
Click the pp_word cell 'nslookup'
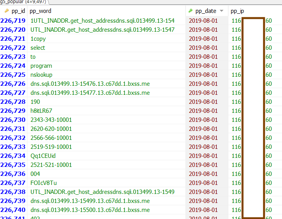[106, 75]
